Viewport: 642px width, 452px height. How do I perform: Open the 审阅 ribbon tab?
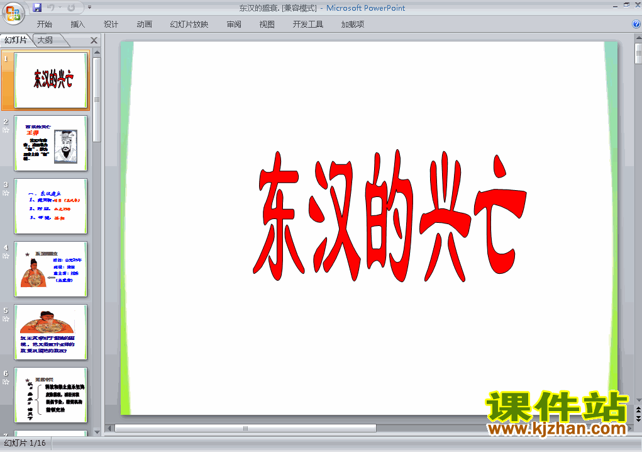[234, 25]
